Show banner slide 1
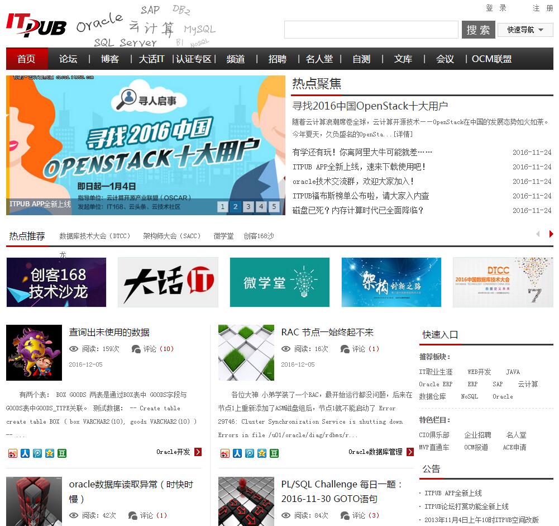Viewport: 559px width, 526px height. [222, 206]
